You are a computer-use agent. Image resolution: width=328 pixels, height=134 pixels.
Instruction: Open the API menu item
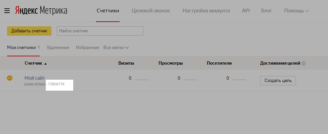[246, 11]
